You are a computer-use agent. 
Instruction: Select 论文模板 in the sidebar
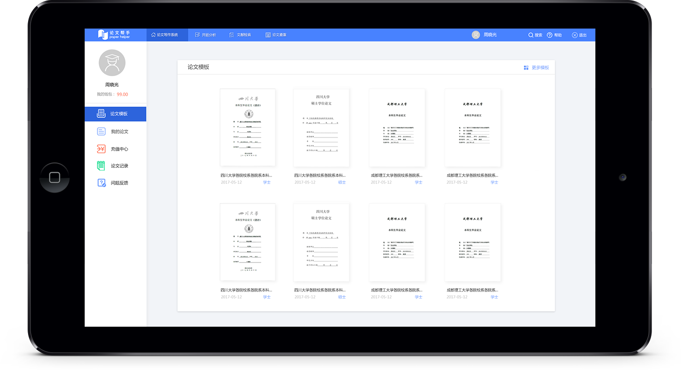point(115,114)
